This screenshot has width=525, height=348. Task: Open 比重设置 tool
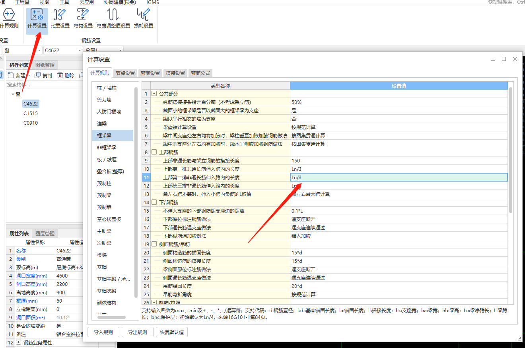click(x=60, y=19)
